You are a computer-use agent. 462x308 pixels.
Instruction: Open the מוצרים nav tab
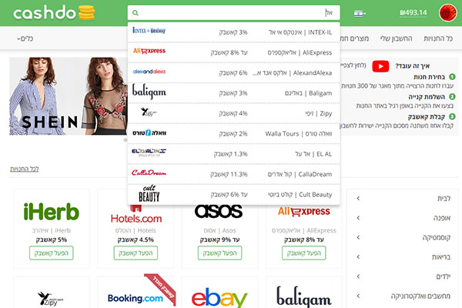tap(354, 38)
